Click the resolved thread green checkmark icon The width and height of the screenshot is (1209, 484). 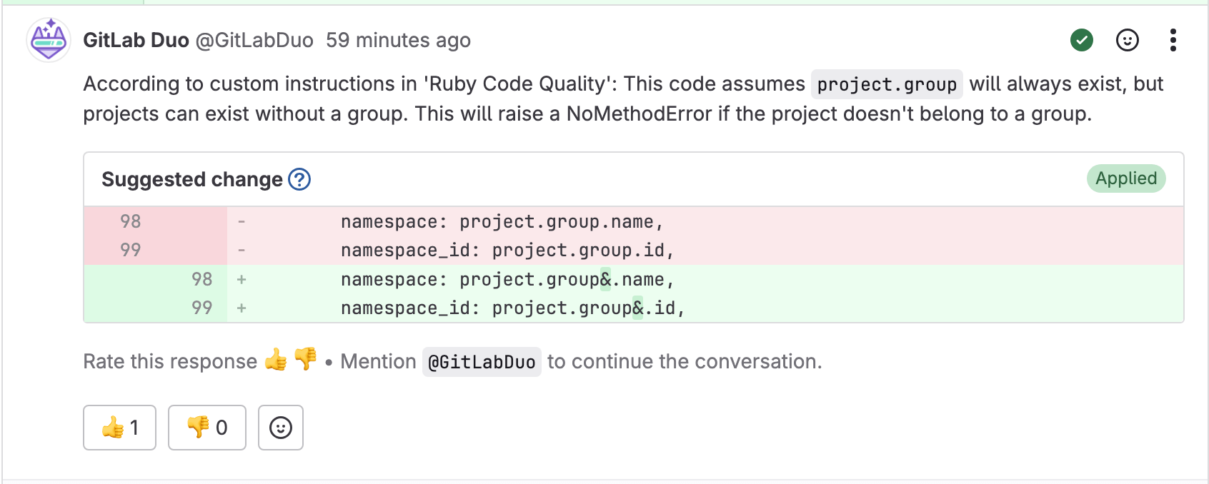[x=1081, y=41]
